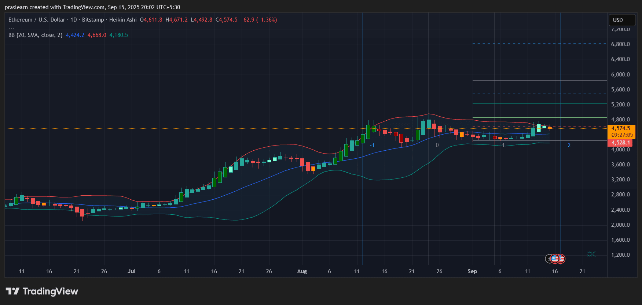Screen dimensions: 642x305
Task: Click the Heikin Ashi chart type label
Action: click(123, 20)
